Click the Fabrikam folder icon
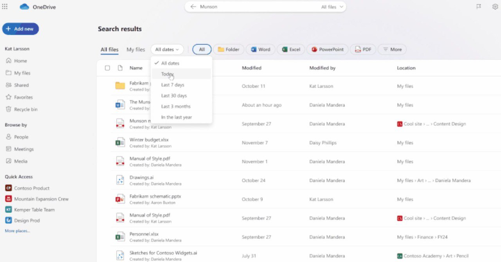 120,86
